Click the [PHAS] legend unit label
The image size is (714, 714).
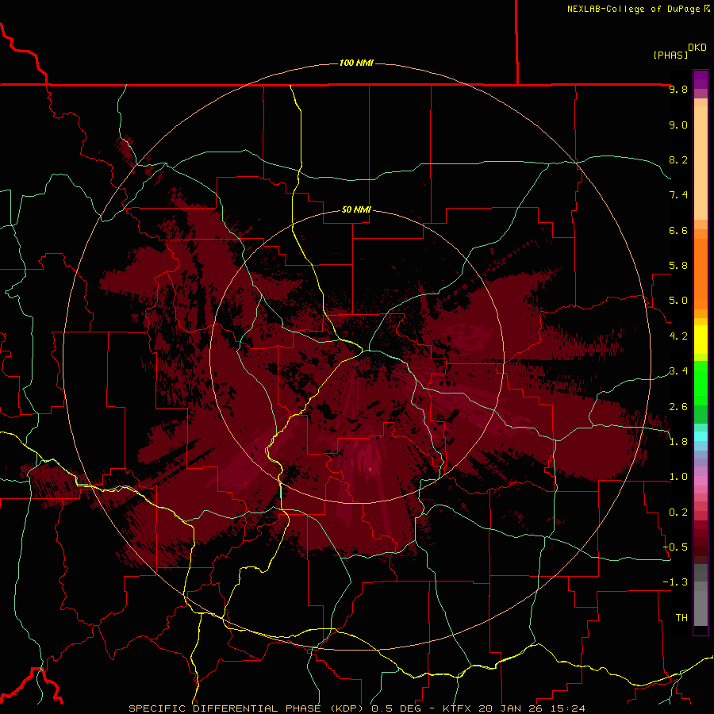click(670, 56)
